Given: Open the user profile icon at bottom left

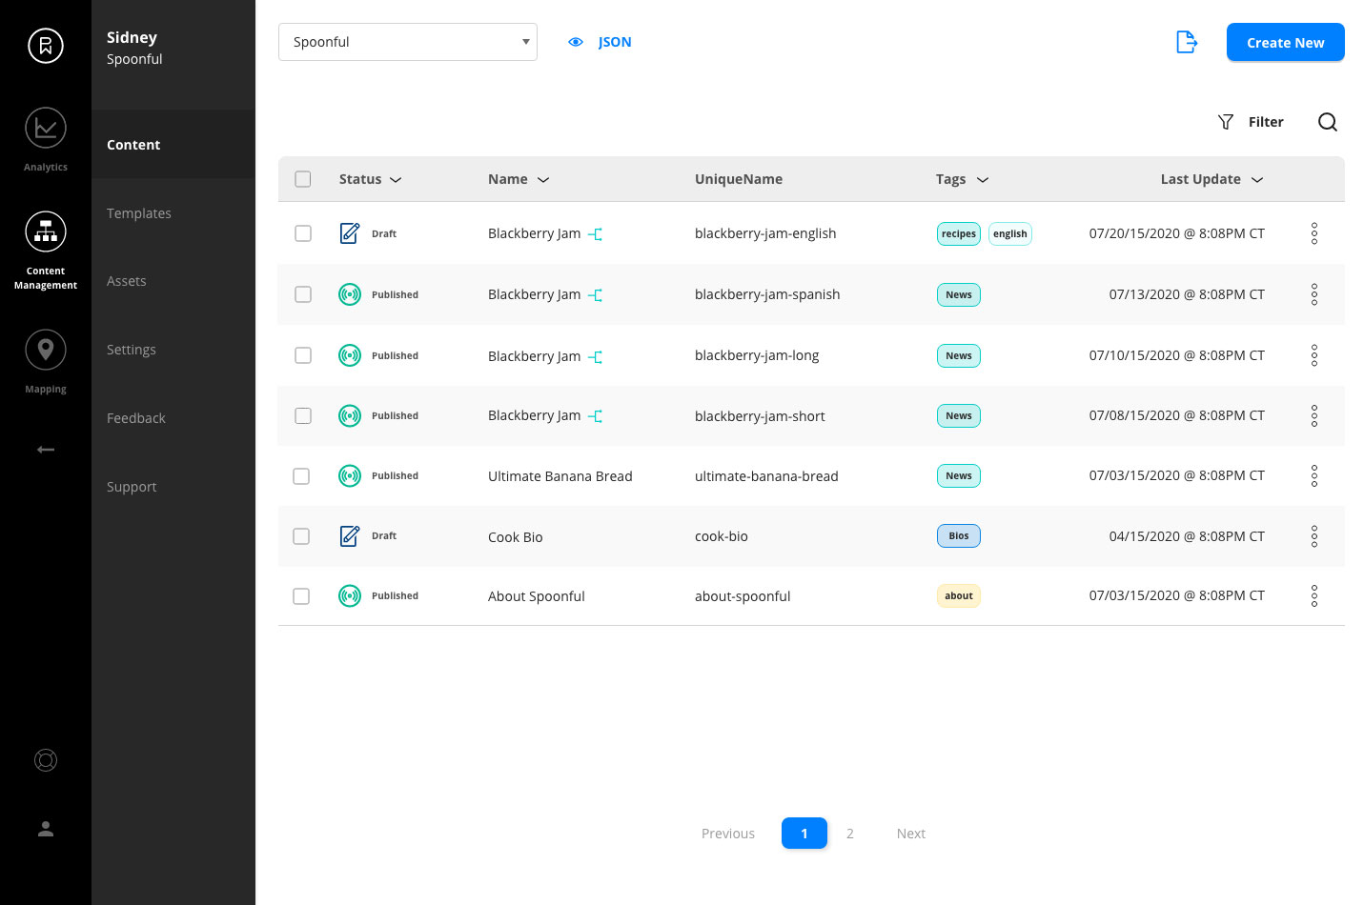Looking at the screenshot, I should tap(45, 829).
